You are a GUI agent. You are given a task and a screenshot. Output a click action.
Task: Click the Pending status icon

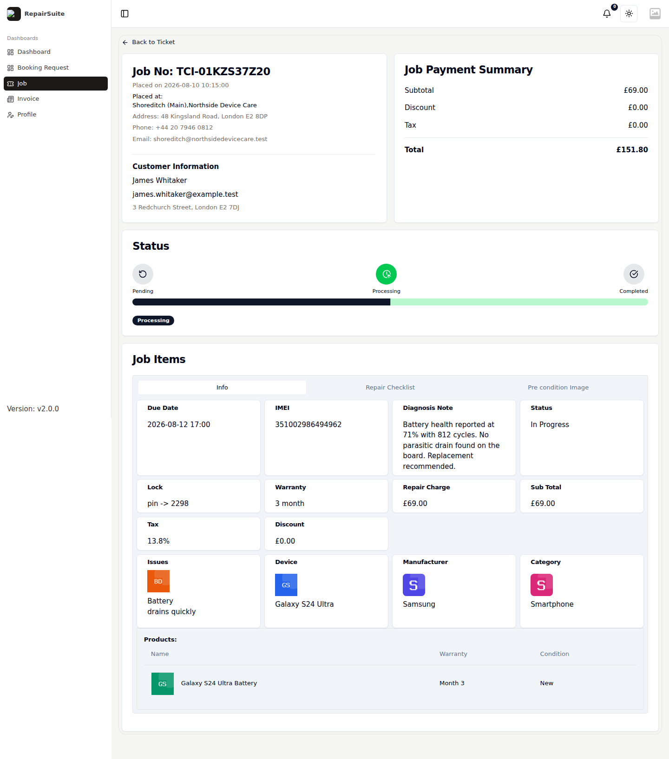pos(143,274)
